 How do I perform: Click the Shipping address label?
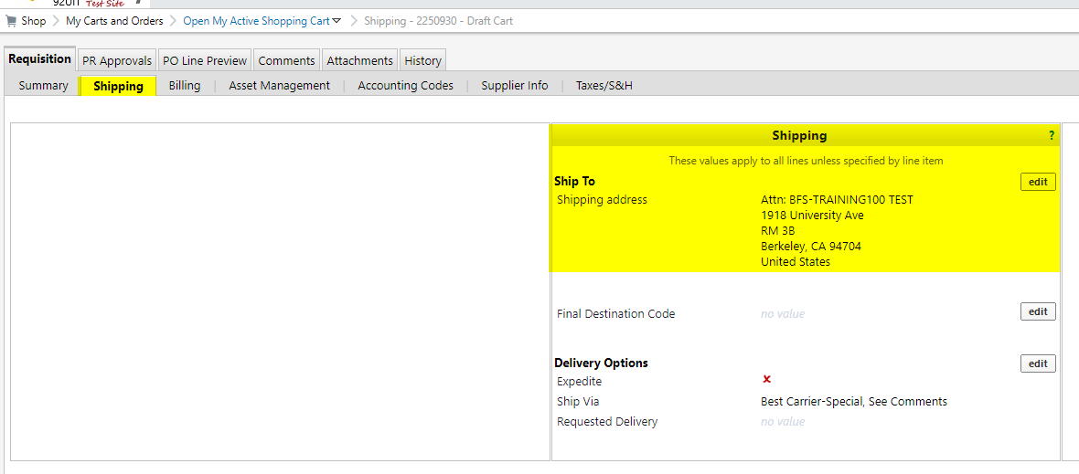tap(602, 200)
